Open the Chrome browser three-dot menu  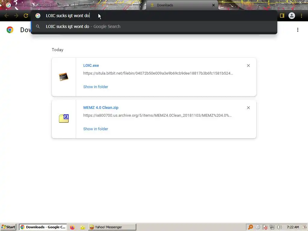[x=301, y=16]
